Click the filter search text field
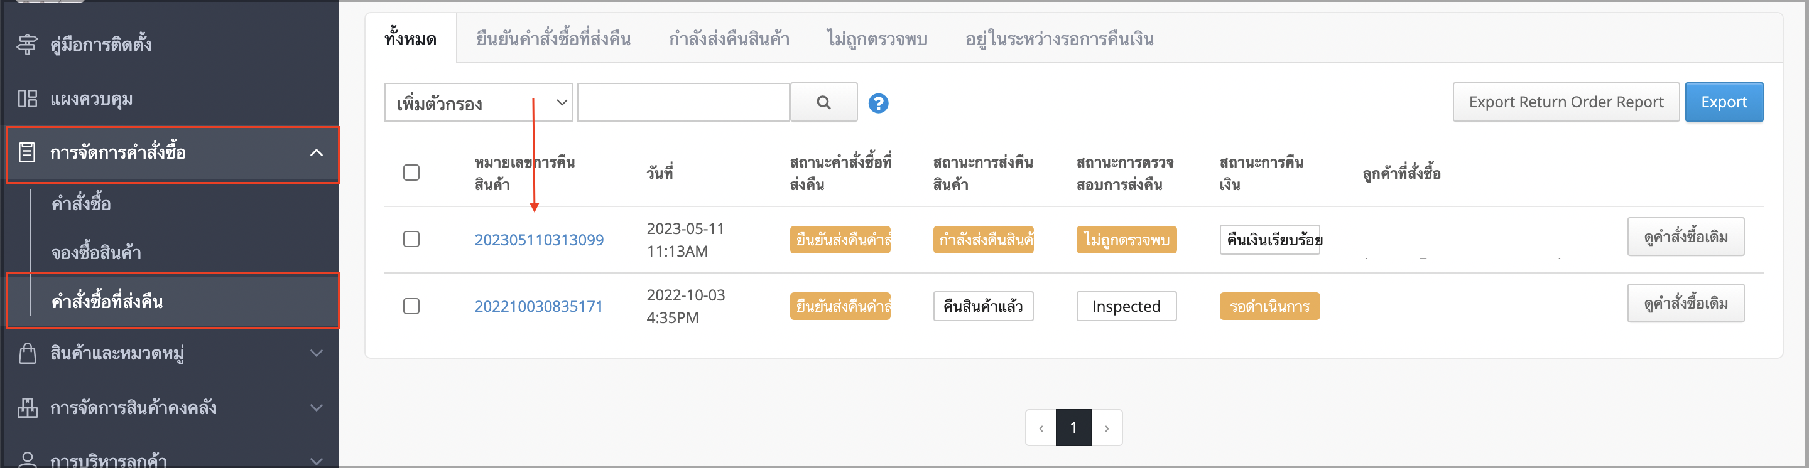 tap(683, 102)
